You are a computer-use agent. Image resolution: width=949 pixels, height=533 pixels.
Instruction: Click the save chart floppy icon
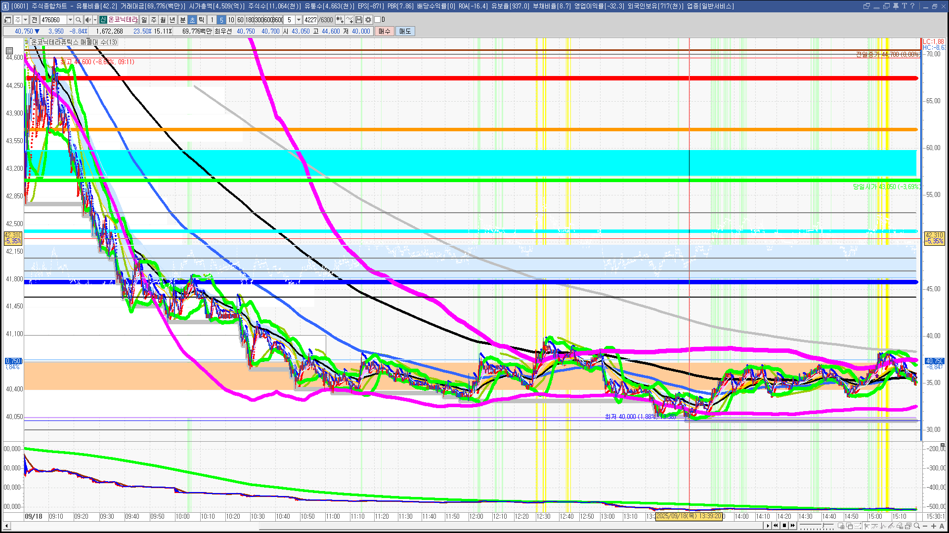click(x=359, y=20)
